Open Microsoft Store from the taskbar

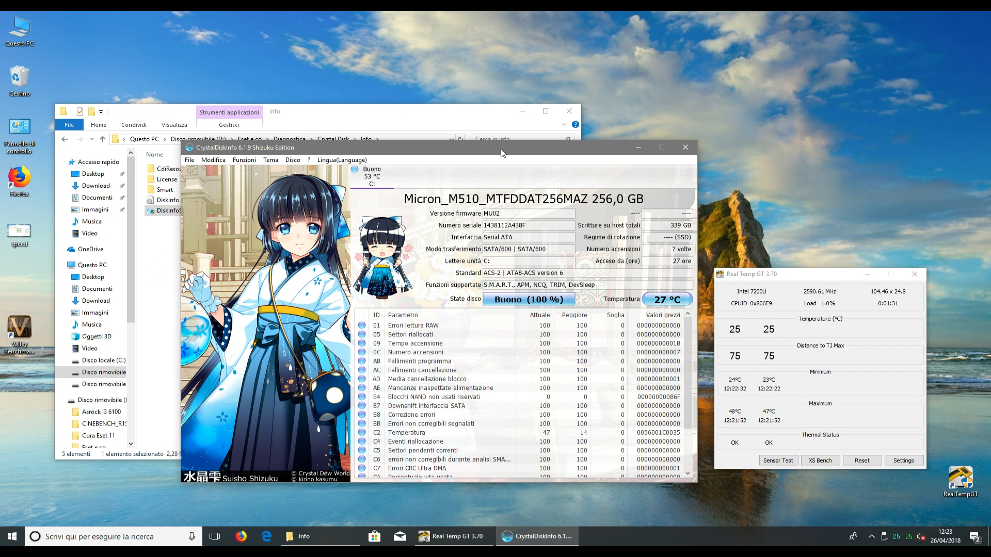(374, 536)
